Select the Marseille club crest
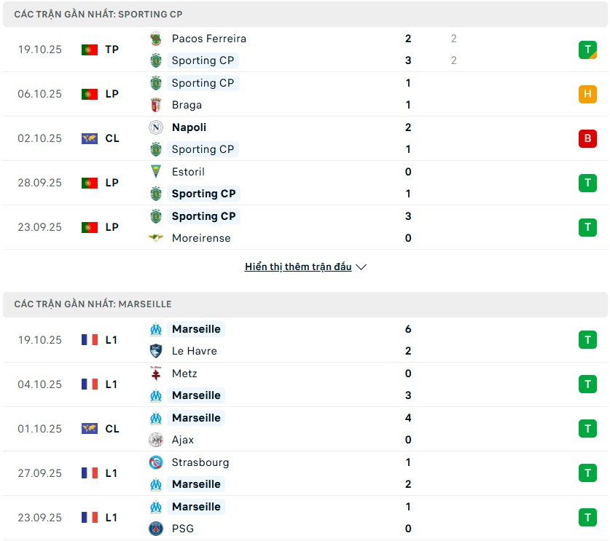The image size is (610, 541). [155, 329]
